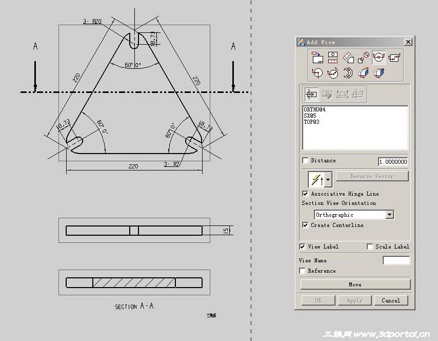Screen dimensions: 438x341
Task: Open the vector method dropdown arrow
Action: [x=328, y=180]
